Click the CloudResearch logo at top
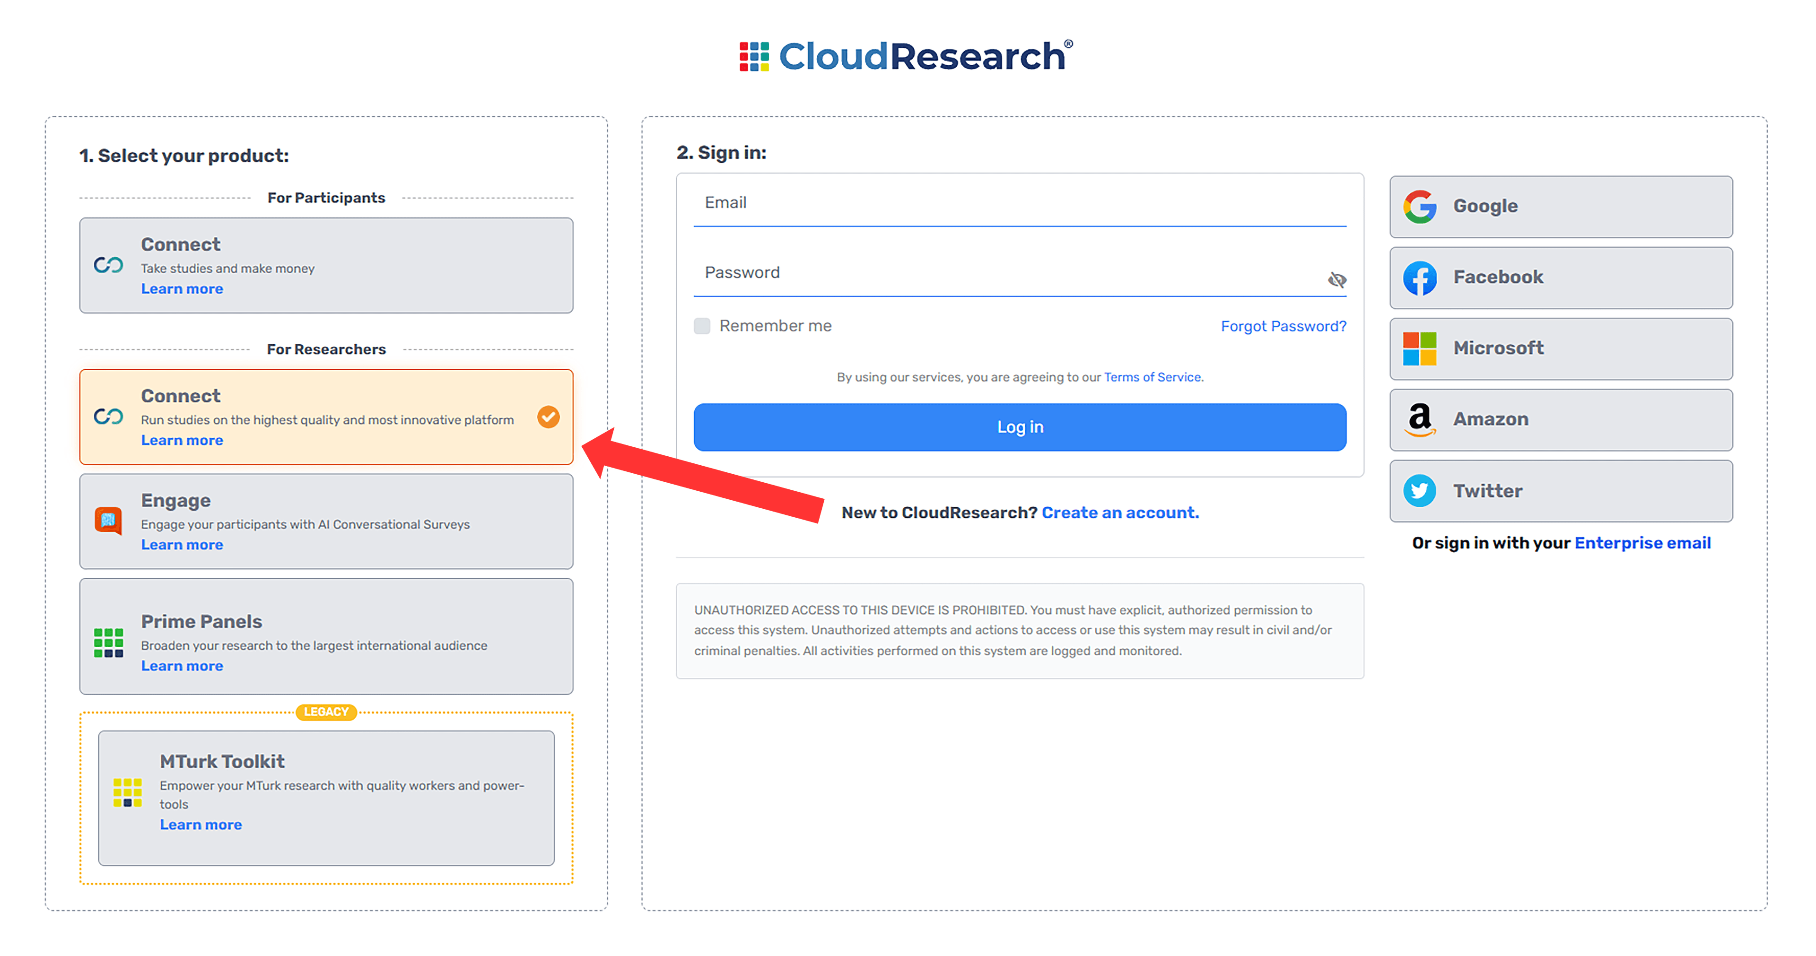Screen dimensions: 1816x956 coord(906,56)
